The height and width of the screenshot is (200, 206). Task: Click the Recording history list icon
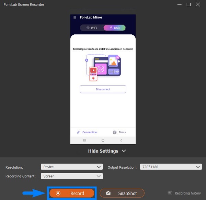170,193
